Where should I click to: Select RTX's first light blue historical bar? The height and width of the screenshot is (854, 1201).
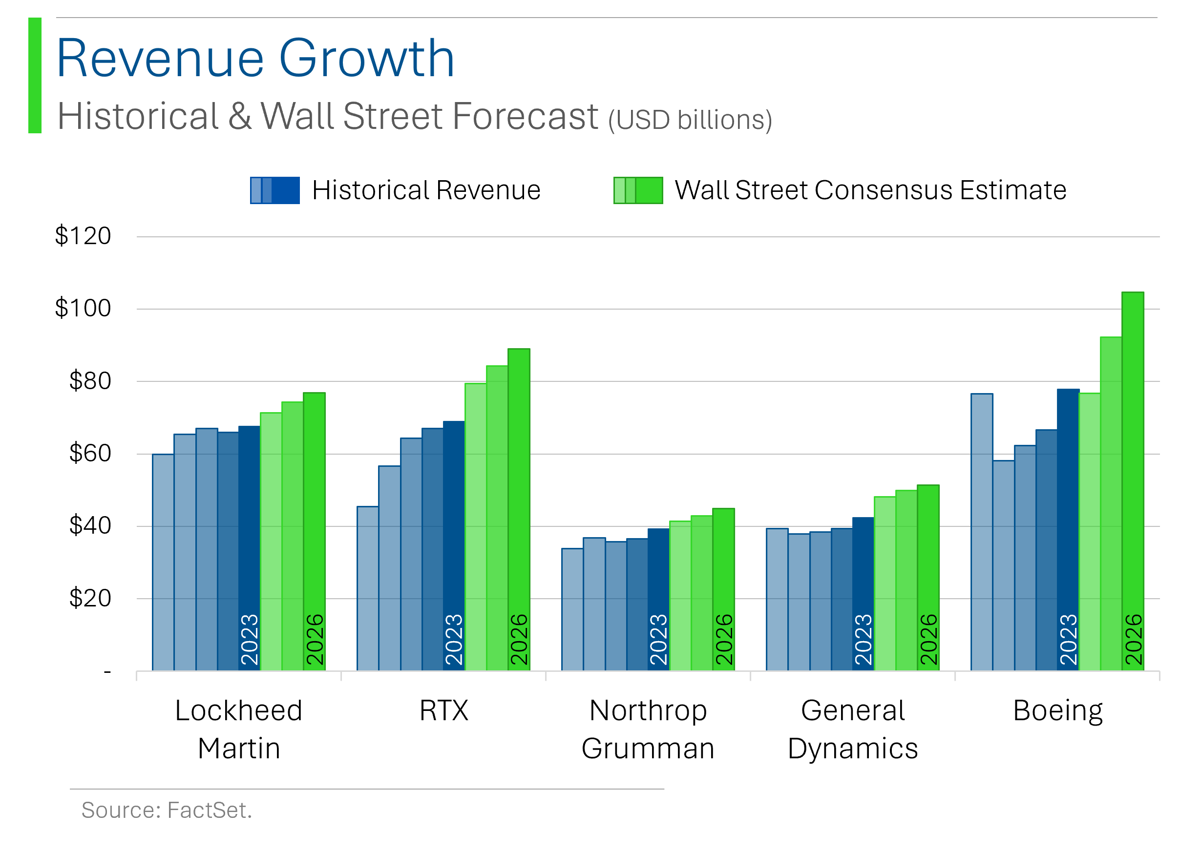pyautogui.click(x=368, y=588)
